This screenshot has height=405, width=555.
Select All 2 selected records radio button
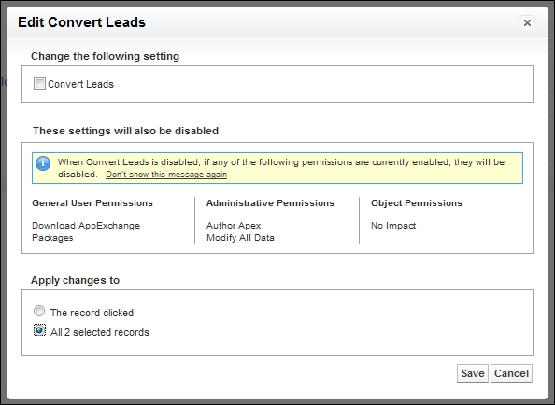coord(39,330)
